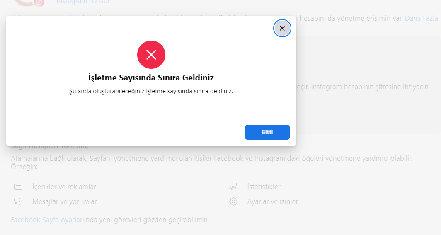Select the İçerikler ve reklamlar label
Screen dimensions: 441x235
(x=64, y=187)
